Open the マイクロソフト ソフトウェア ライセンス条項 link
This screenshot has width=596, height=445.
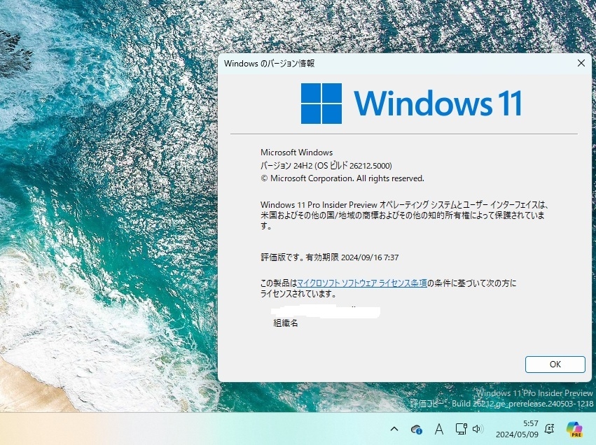coord(362,283)
